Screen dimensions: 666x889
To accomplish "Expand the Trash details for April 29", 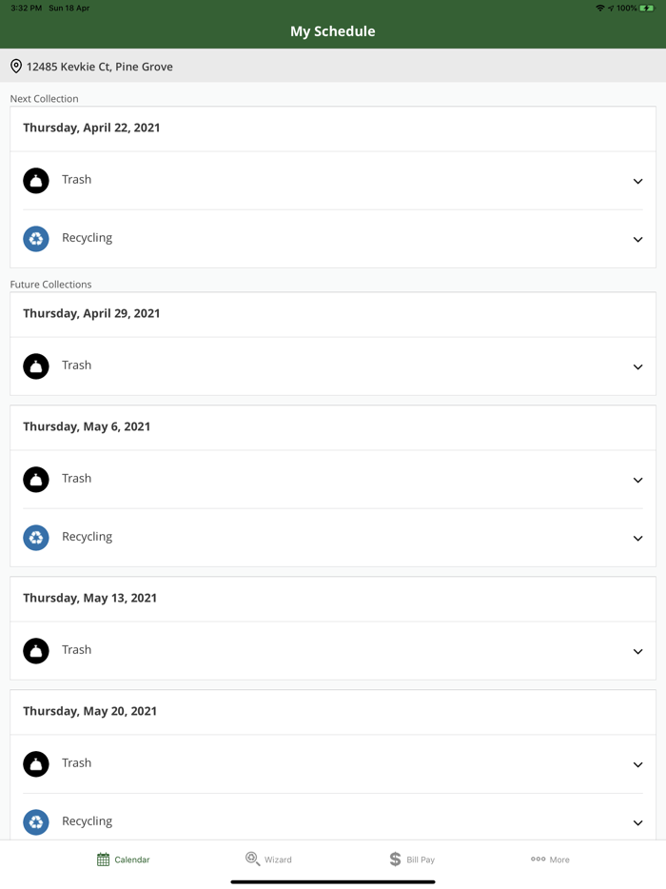I will point(637,366).
